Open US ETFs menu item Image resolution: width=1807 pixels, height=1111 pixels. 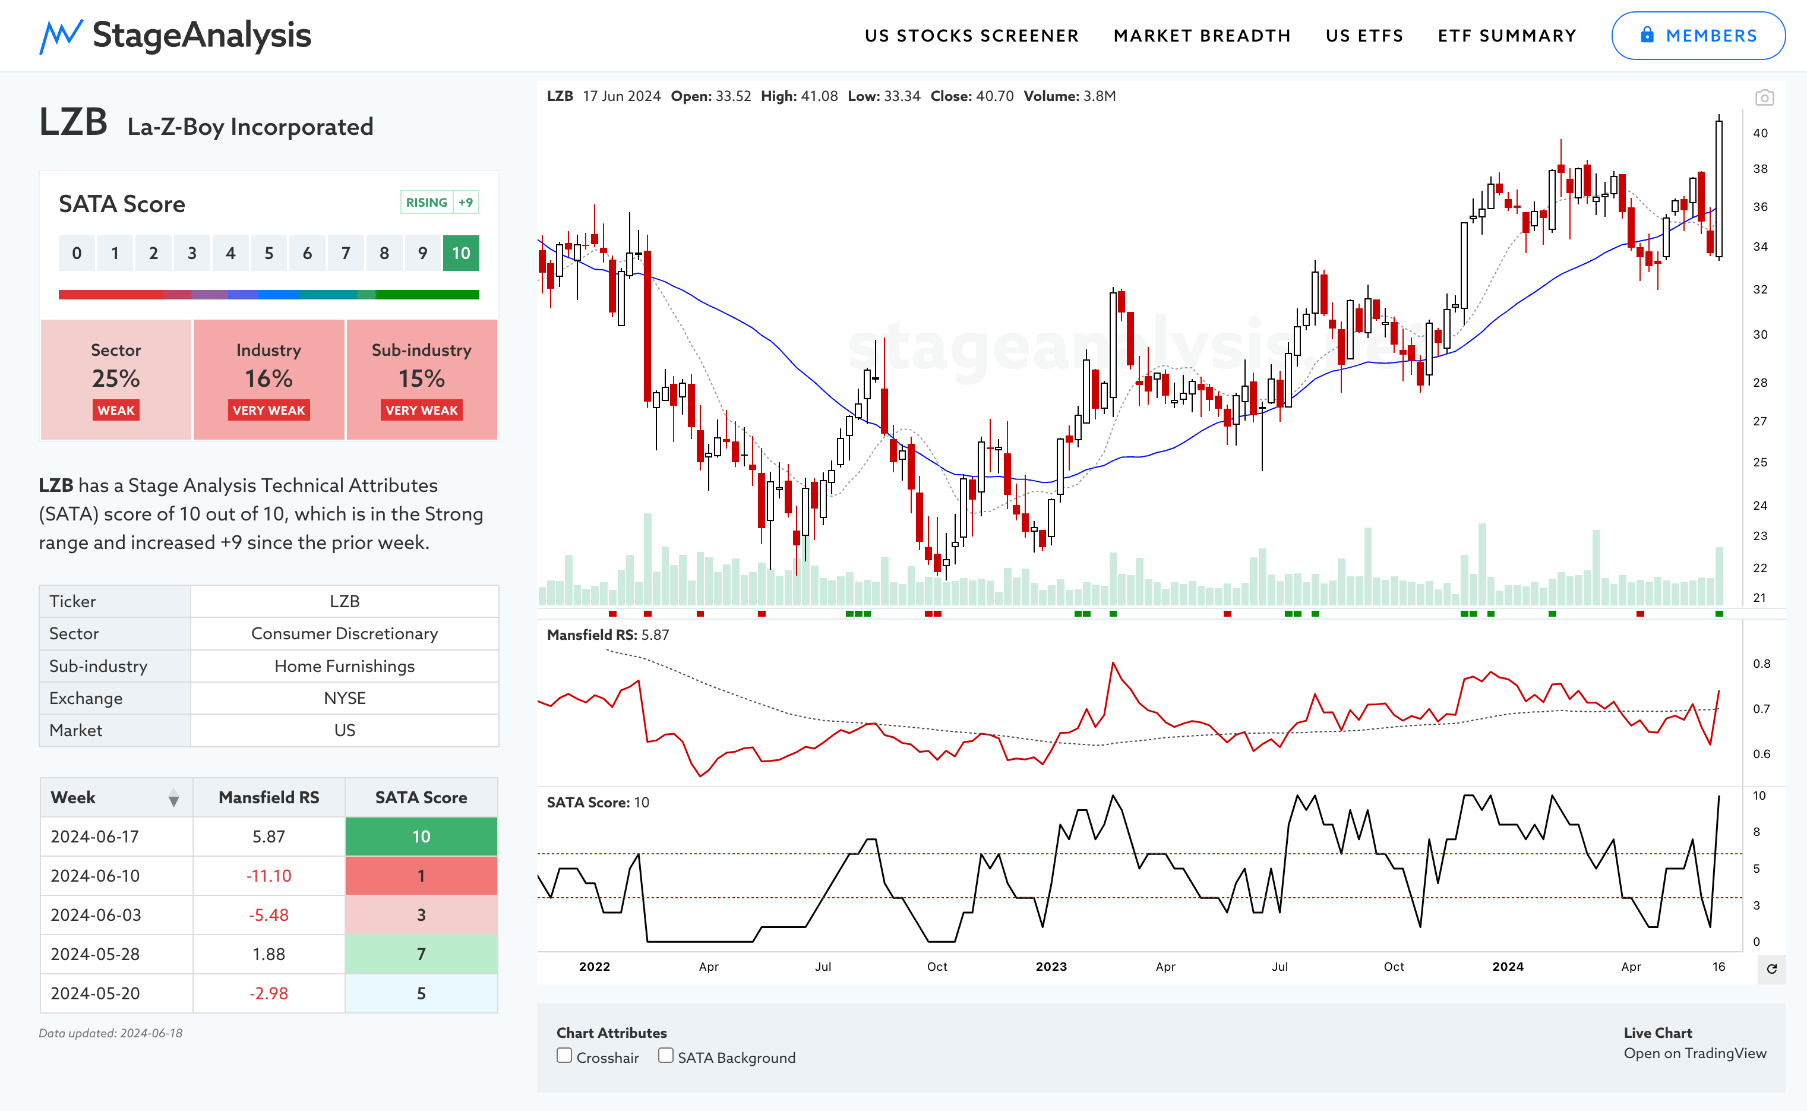1364,36
